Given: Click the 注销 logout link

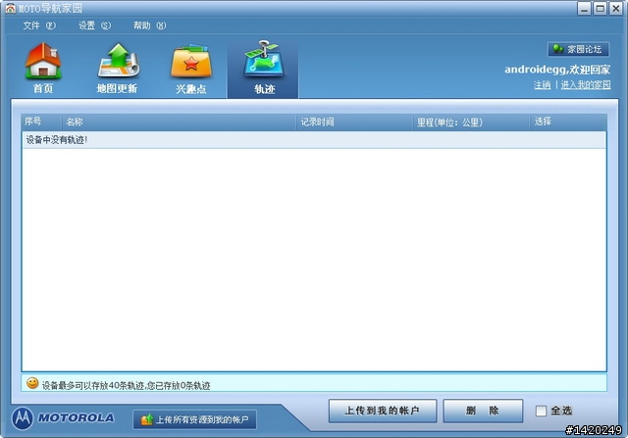Looking at the screenshot, I should coord(542,85).
